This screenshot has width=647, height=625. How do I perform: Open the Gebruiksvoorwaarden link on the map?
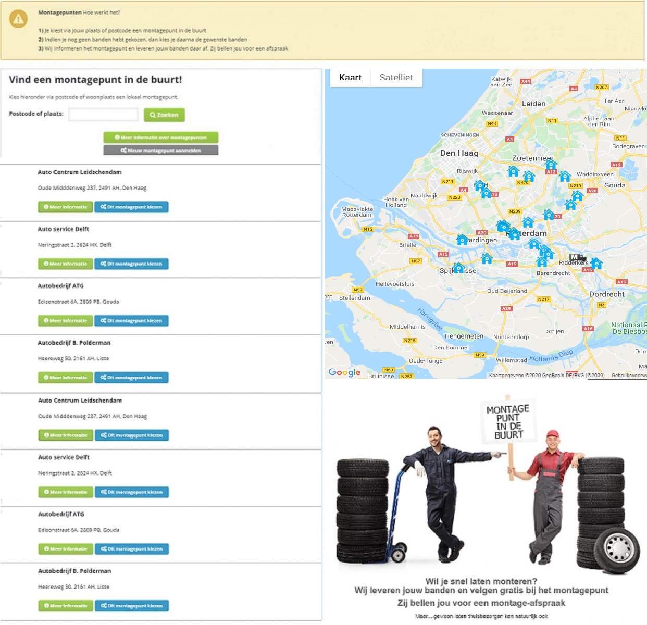tap(629, 376)
